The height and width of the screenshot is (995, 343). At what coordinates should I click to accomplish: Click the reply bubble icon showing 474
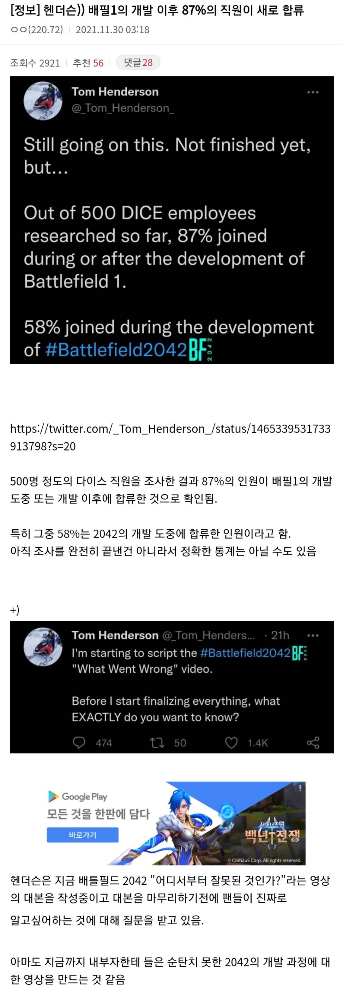click(79, 743)
